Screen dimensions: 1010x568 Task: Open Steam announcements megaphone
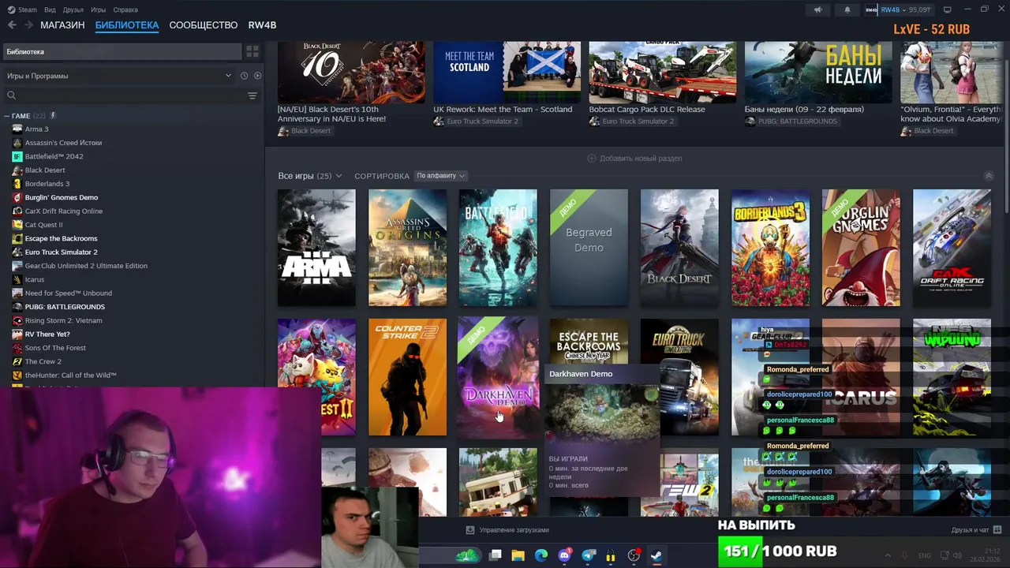click(x=817, y=9)
